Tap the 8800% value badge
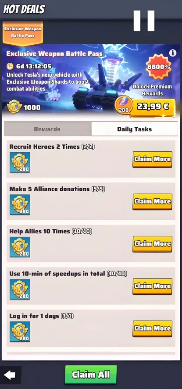The width and height of the screenshot is (182, 389). click(x=158, y=67)
